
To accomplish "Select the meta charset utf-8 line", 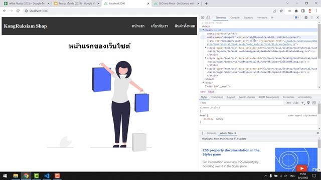I will coord(222,33).
